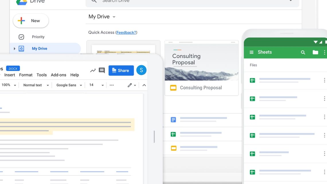This screenshot has width=327, height=184.
Task: Click the editing pen icon in the toolbar
Action: 130,85
